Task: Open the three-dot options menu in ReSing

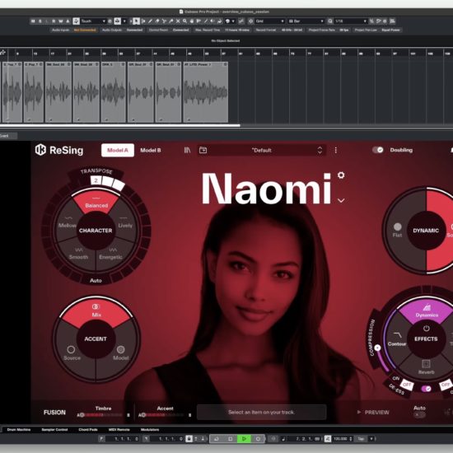Action: (x=336, y=150)
